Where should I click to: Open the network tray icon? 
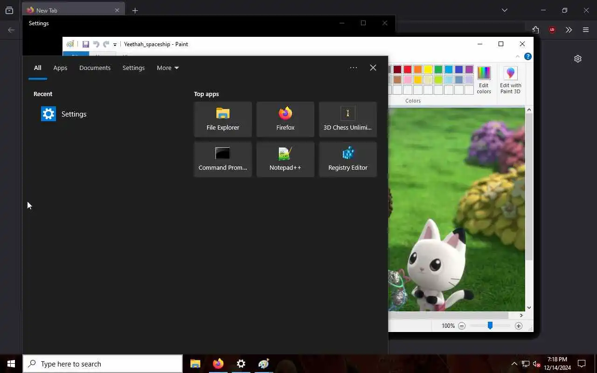(x=526, y=364)
